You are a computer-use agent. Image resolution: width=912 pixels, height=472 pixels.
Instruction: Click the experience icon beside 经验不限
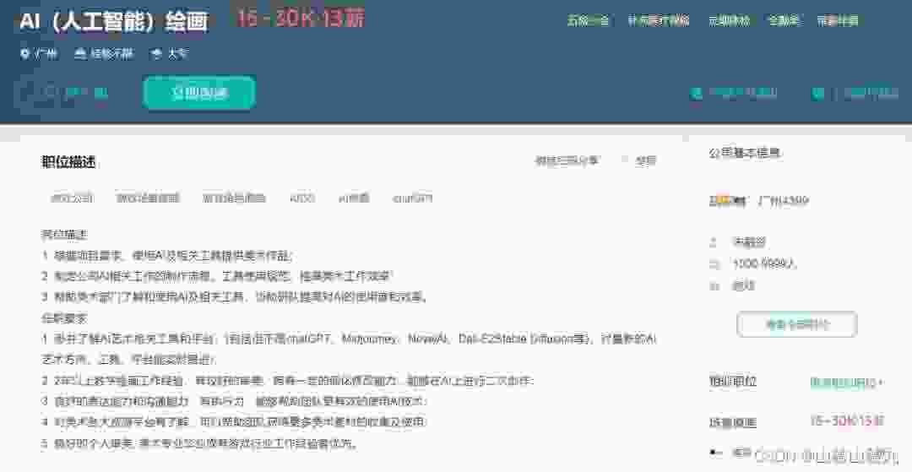80,54
